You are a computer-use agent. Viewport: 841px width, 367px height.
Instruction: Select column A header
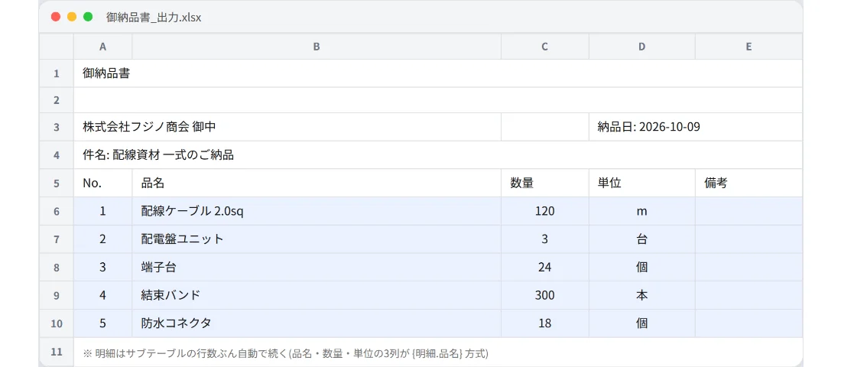point(103,47)
